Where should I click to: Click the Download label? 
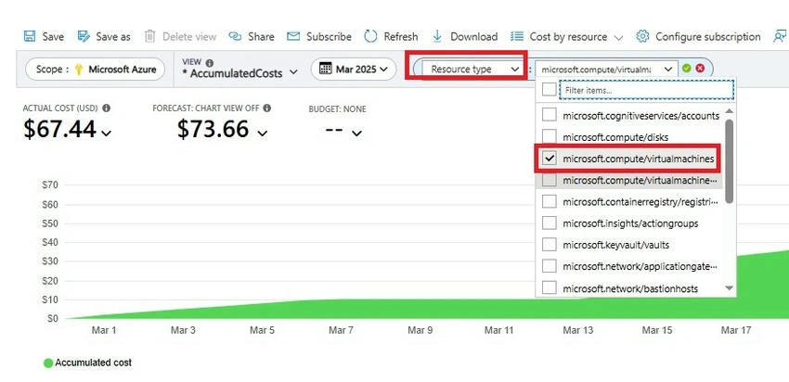tap(474, 37)
